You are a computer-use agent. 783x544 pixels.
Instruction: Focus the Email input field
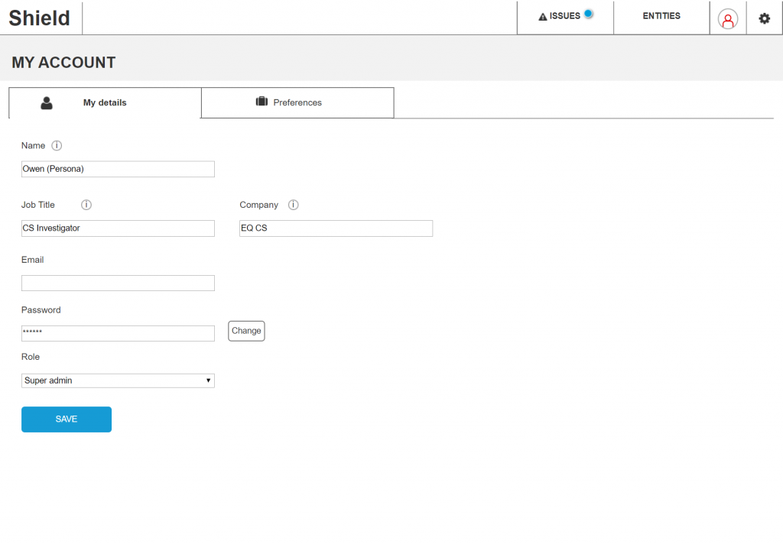(x=118, y=283)
